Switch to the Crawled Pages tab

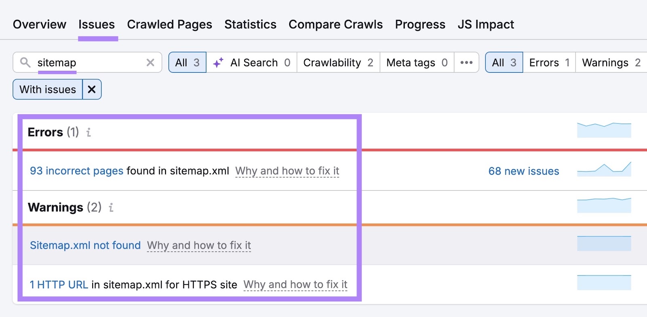click(169, 24)
